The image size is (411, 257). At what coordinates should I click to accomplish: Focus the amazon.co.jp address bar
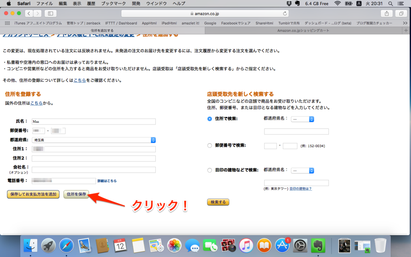205,13
